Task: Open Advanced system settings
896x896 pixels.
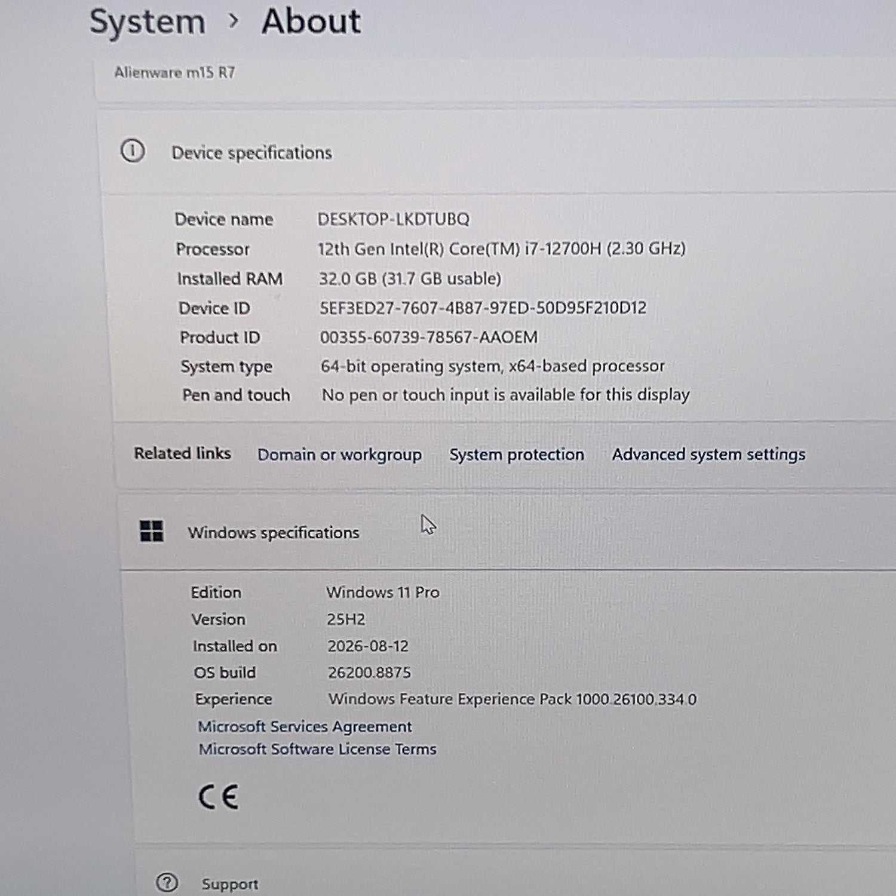Action: pos(708,455)
